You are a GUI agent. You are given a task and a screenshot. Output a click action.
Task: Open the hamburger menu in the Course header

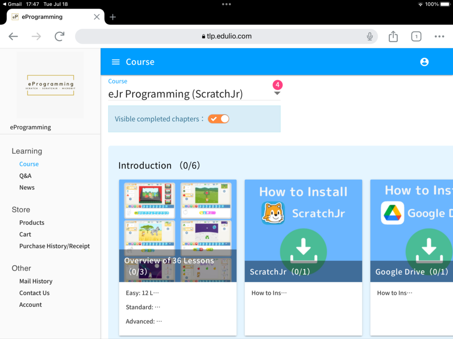coord(115,62)
